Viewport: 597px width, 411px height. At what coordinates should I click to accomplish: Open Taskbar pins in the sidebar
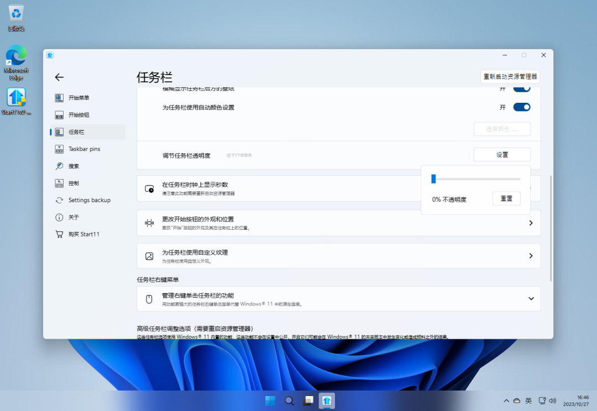(x=87, y=149)
